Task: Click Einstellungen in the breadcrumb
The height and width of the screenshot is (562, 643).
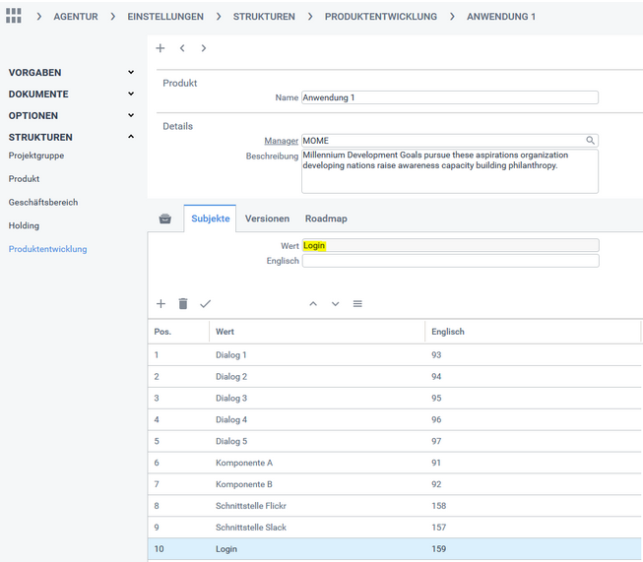Action: point(165,17)
